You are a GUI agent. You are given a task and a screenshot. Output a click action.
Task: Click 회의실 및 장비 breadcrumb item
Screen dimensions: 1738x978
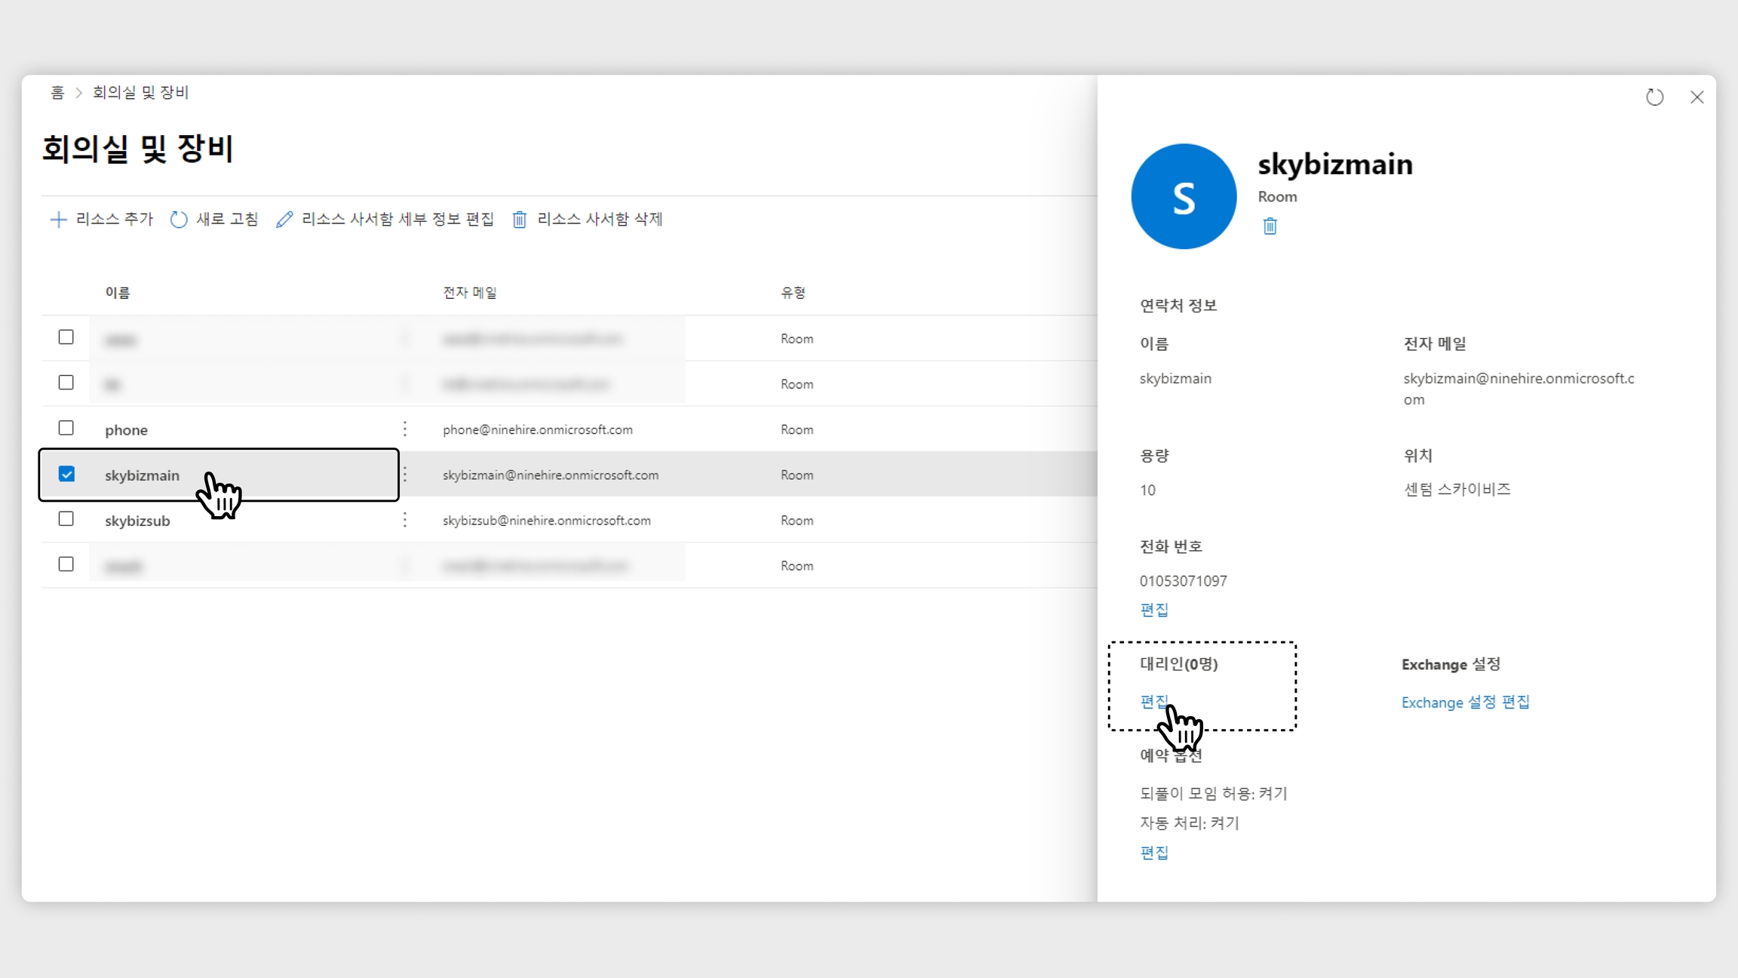pos(140,93)
